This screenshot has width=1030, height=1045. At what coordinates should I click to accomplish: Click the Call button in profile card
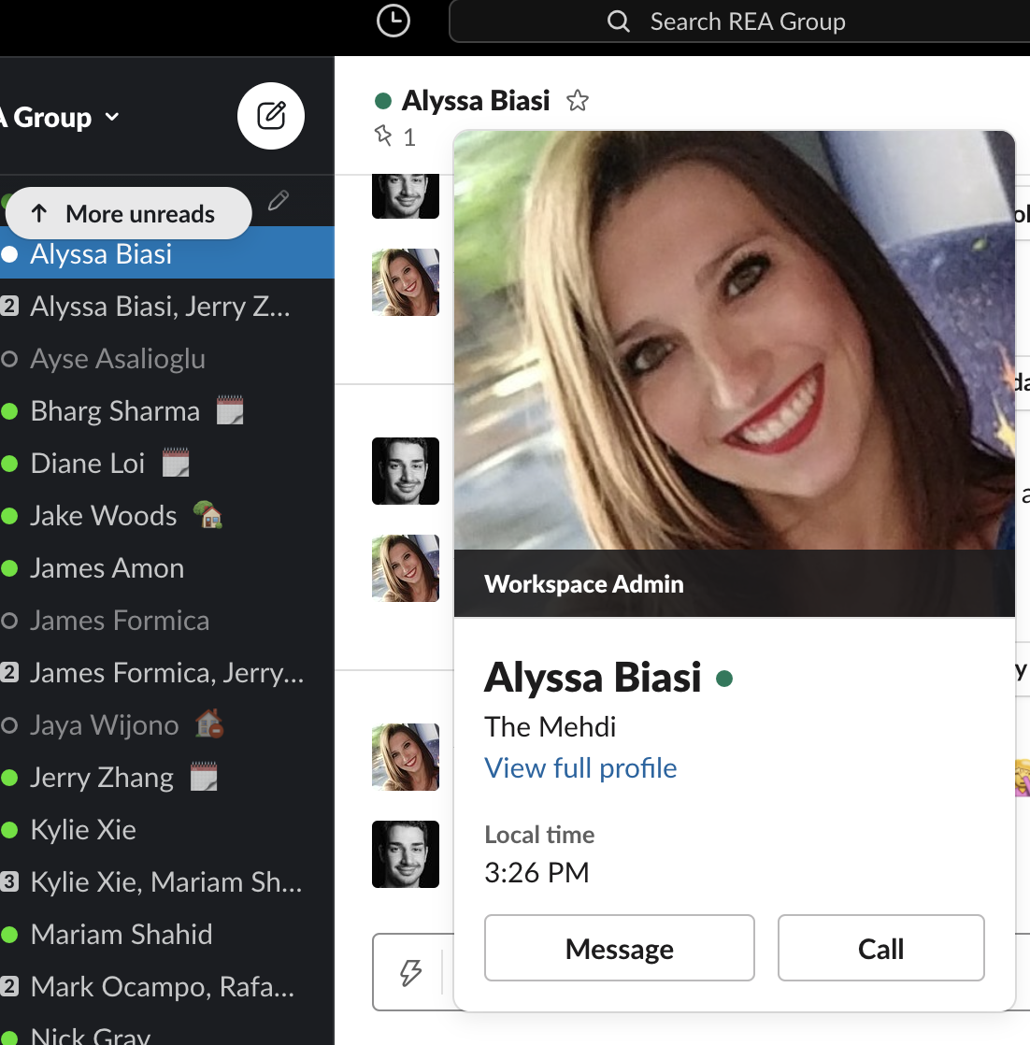click(x=880, y=948)
